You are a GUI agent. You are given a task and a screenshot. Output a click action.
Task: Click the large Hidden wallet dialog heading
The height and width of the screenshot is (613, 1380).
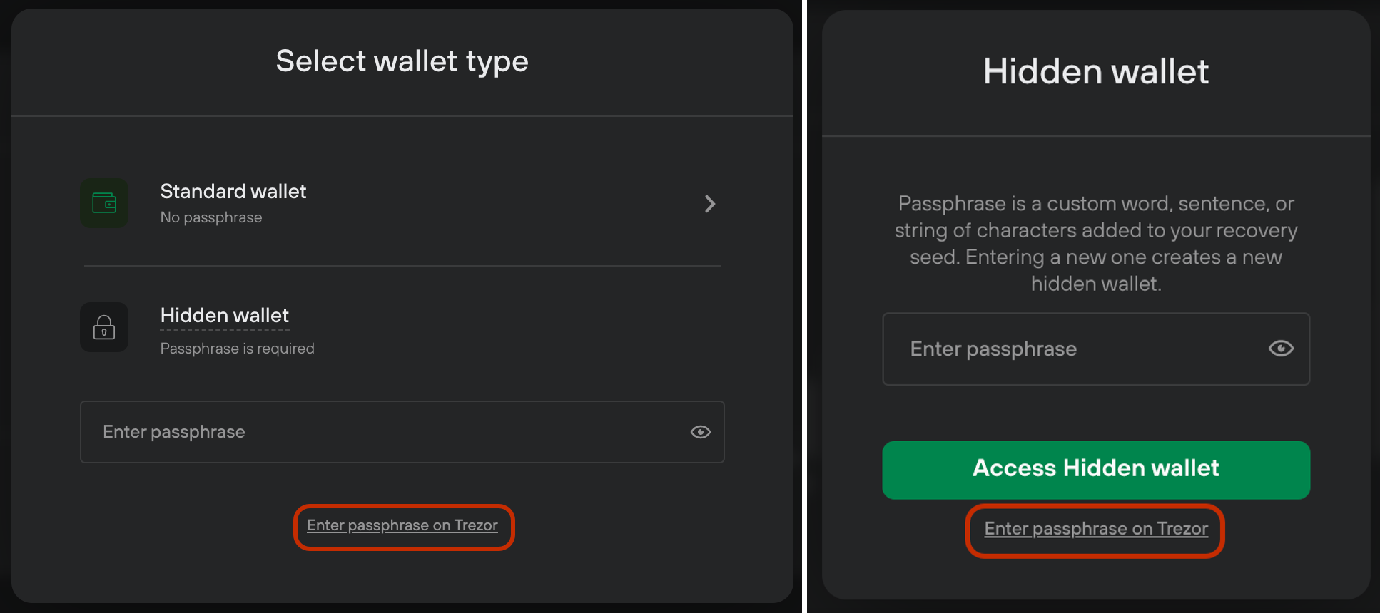coord(1096,71)
